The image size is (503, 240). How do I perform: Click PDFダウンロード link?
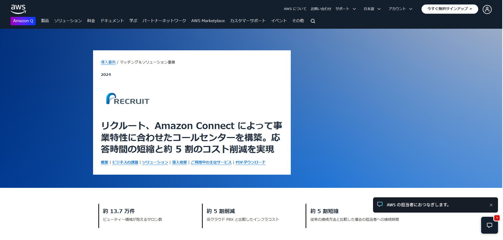tap(250, 162)
